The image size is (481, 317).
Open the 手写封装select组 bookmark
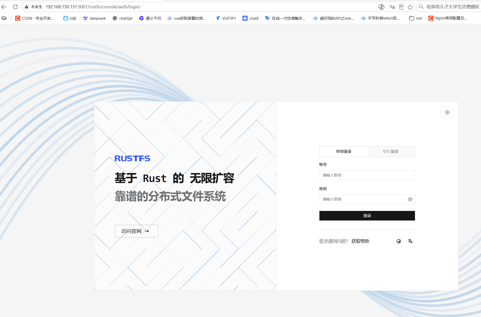(x=380, y=18)
